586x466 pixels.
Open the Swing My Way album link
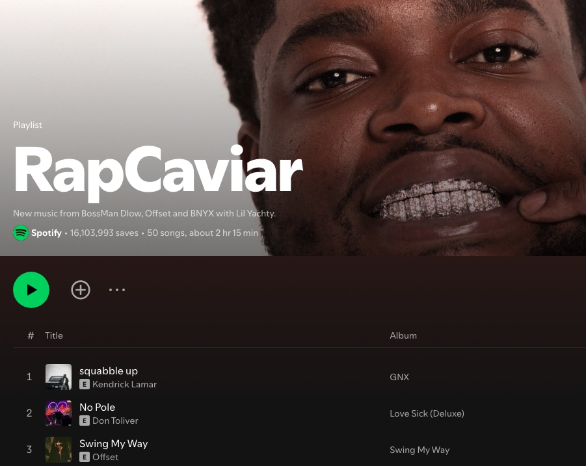click(420, 450)
